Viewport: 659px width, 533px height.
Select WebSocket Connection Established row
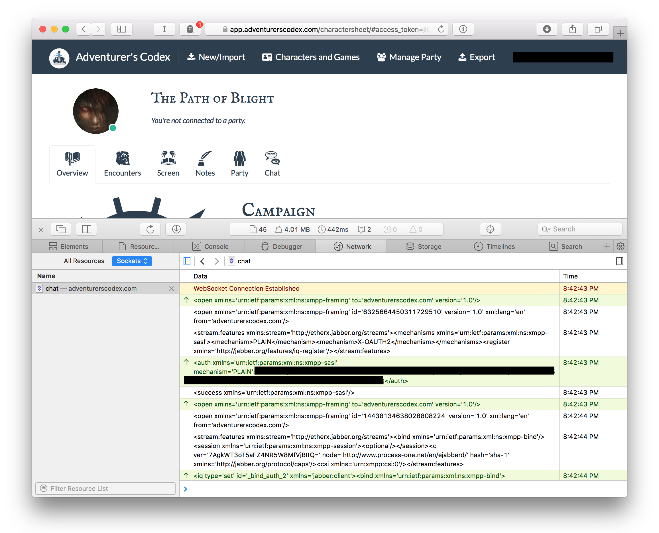[403, 289]
